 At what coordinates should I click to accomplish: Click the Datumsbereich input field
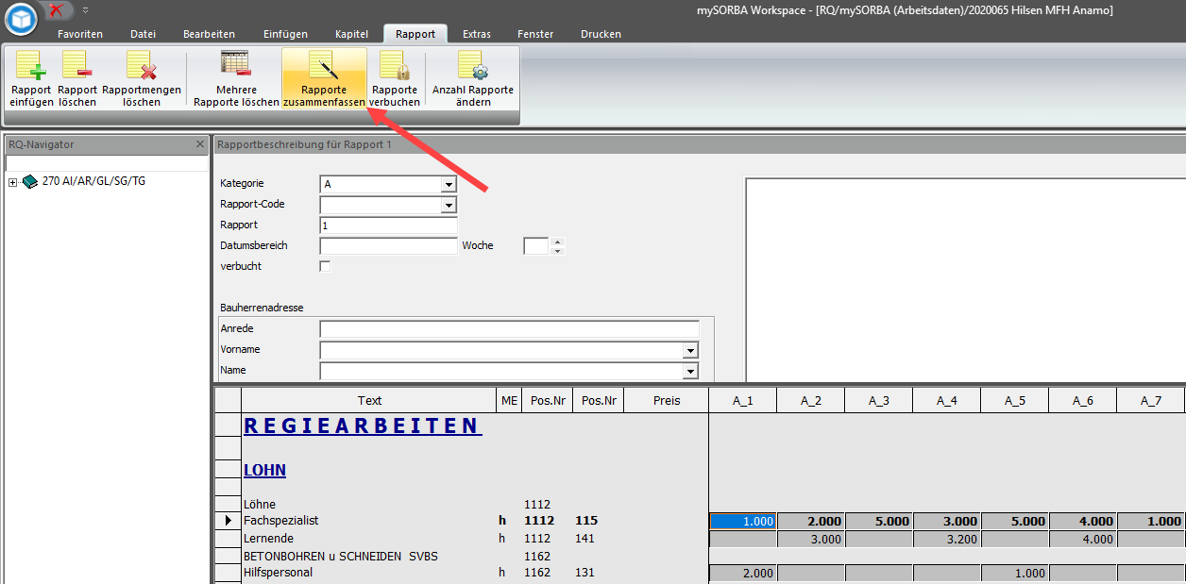pos(388,246)
